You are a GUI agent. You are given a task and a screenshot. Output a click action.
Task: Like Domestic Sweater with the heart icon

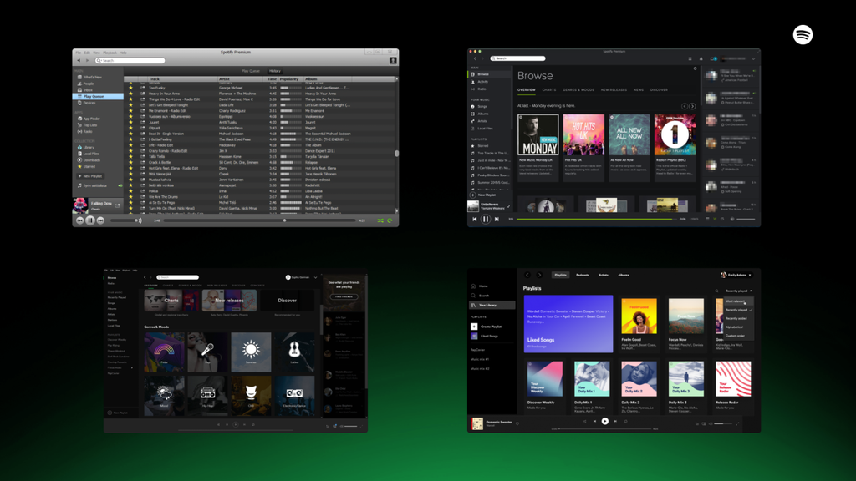coord(517,422)
